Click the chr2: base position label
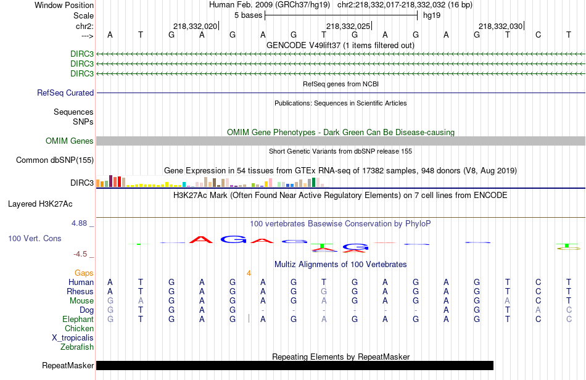This screenshot has width=586, height=380. [x=85, y=26]
